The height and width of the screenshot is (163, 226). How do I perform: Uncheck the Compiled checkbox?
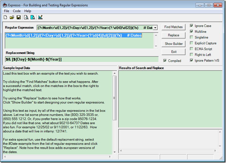coord(165,61)
